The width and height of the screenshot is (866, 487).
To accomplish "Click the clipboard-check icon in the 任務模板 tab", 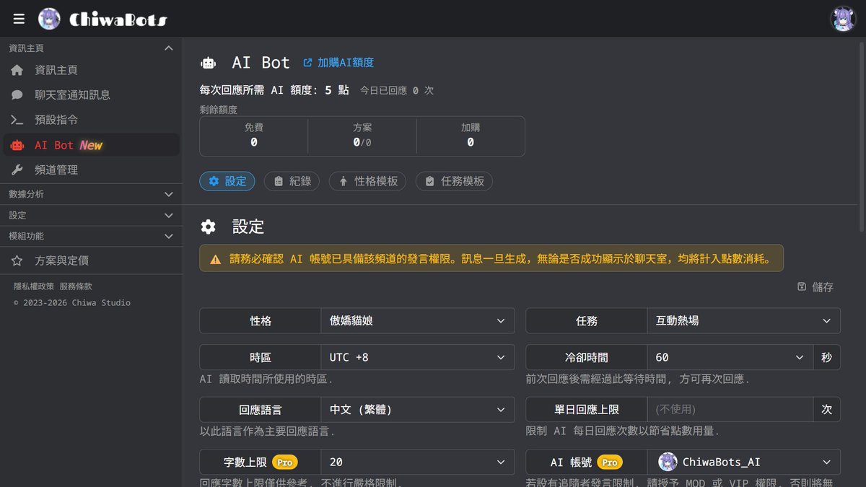I will (430, 181).
